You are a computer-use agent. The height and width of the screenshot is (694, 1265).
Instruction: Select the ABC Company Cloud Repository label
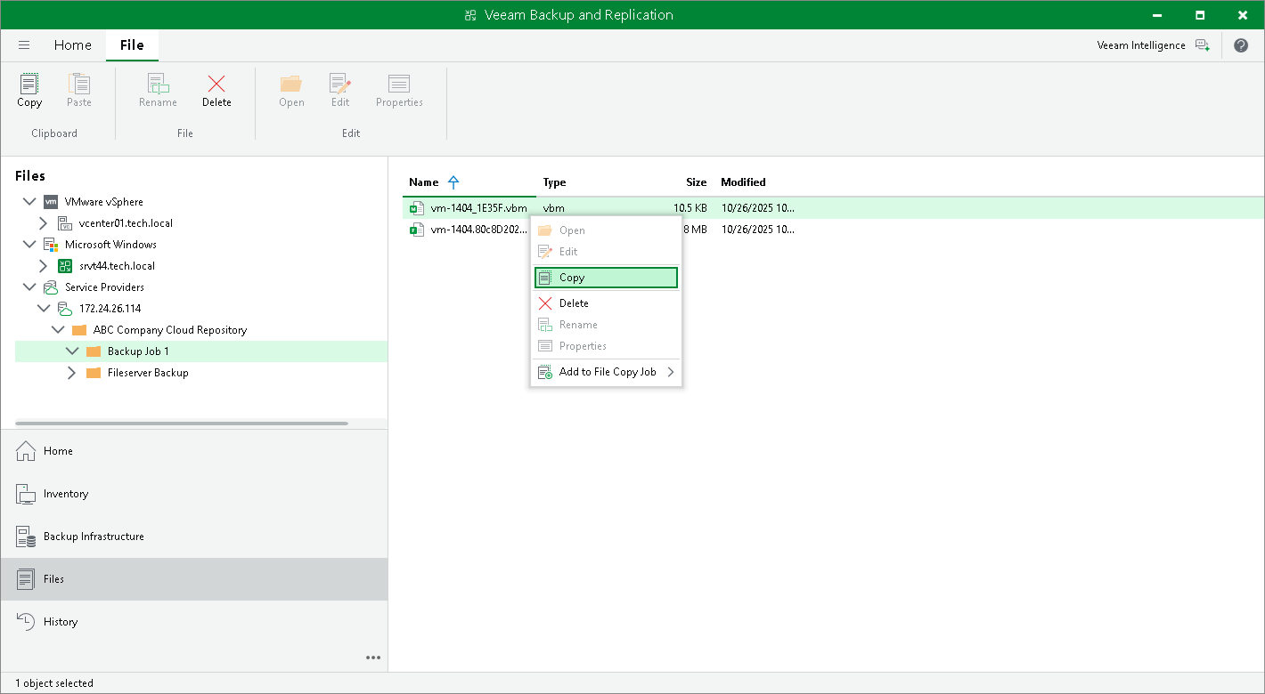click(170, 330)
